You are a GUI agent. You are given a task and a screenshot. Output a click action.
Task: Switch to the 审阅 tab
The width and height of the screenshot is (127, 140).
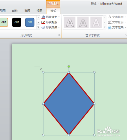tap(27, 11)
